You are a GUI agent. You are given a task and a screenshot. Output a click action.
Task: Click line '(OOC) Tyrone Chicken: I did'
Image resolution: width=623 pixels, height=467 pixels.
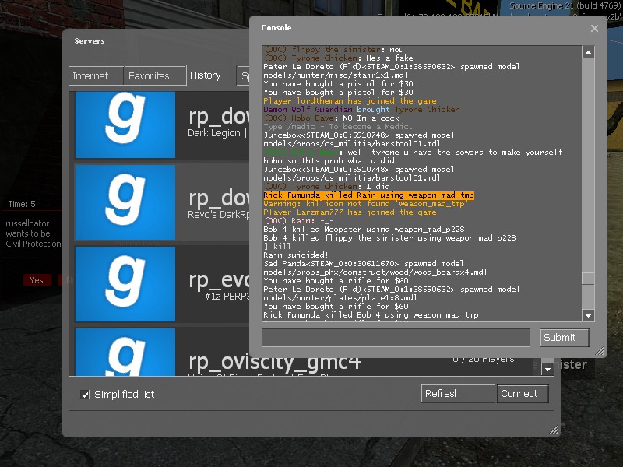tap(326, 187)
